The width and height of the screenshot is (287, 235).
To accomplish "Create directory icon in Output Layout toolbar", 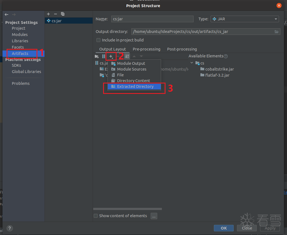I will click(97, 56).
